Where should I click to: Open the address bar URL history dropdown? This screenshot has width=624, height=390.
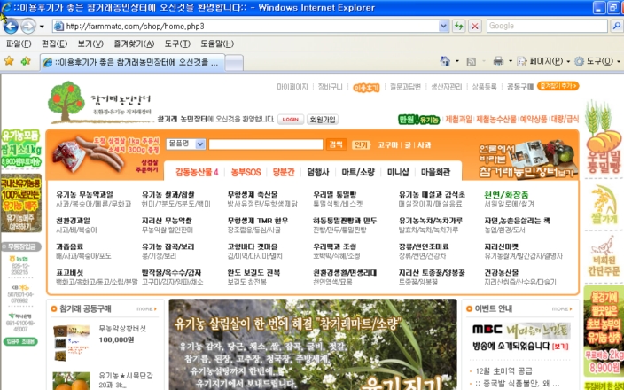click(x=444, y=27)
